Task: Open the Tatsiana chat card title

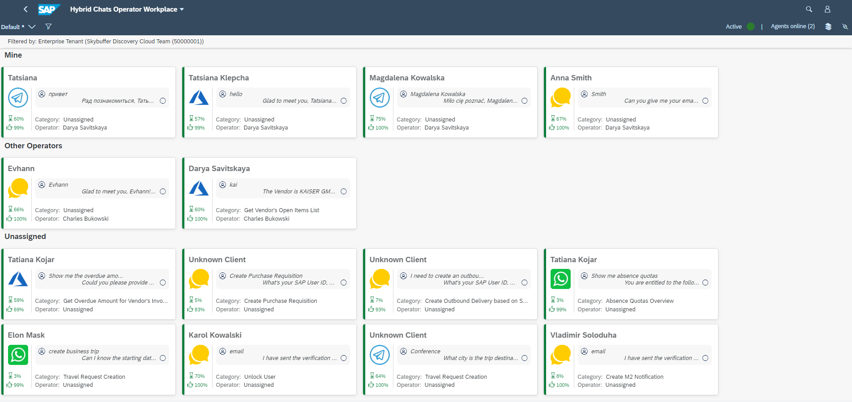Action: point(22,78)
